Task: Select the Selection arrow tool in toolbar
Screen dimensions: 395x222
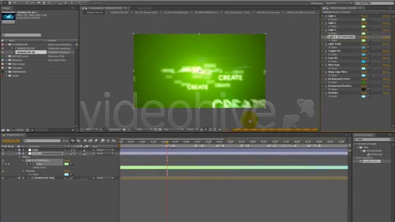Action: 4,2
